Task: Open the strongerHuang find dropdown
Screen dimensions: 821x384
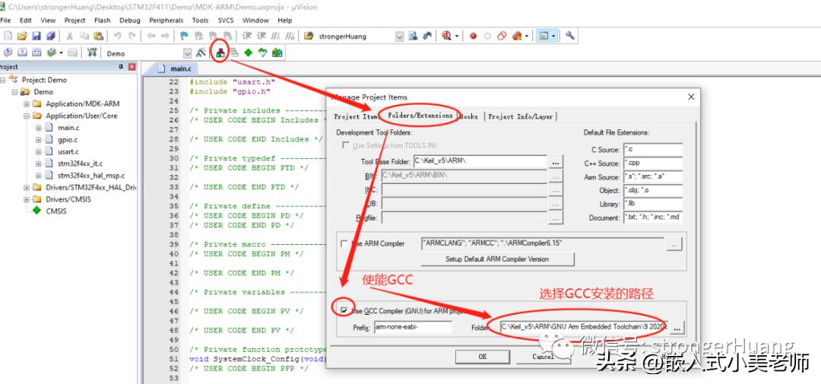Action: 399,36
